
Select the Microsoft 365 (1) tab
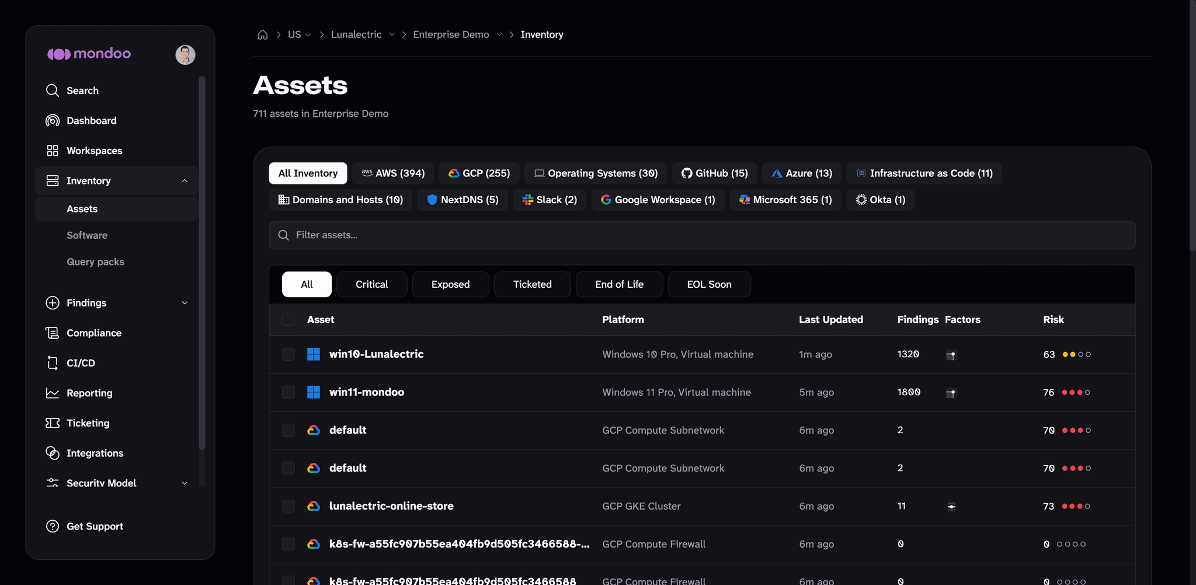point(785,200)
